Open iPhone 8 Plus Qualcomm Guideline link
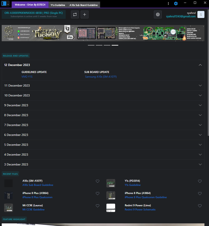209x226 pixels. click(146, 197)
